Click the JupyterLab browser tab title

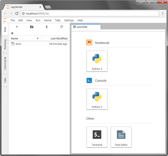tap(16, 7)
